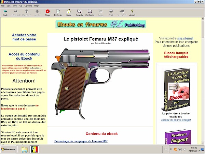Open the File menu

[3, 5]
